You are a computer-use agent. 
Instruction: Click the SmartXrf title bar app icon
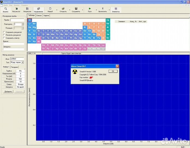(1, 2)
